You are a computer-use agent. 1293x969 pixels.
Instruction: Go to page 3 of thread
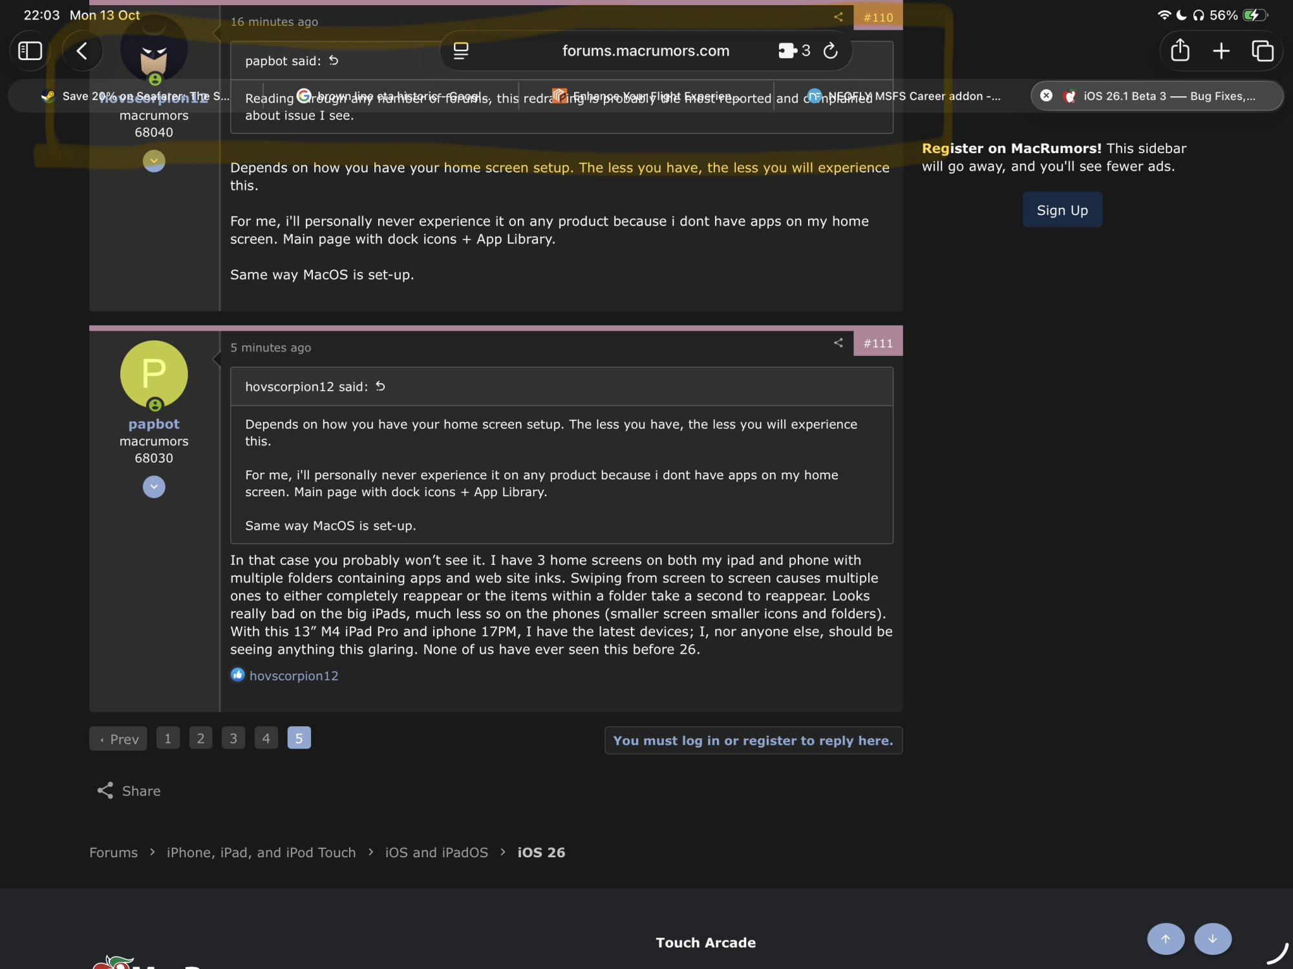coord(233,738)
